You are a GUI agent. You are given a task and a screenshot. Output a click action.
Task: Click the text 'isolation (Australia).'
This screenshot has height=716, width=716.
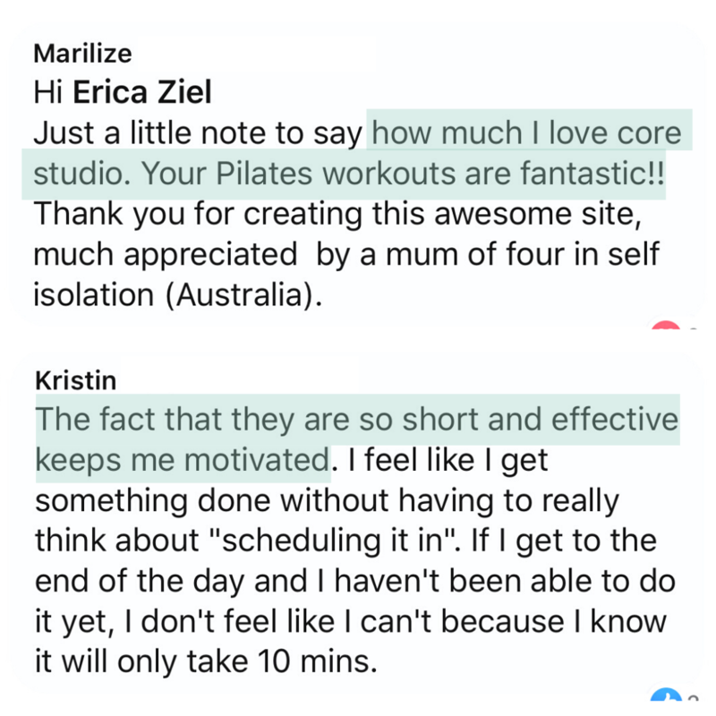[178, 294]
